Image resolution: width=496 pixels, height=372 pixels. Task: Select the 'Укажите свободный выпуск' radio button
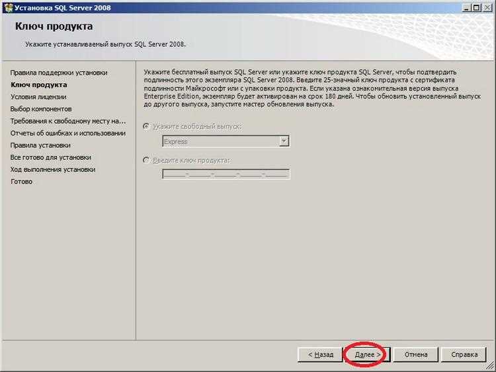pos(146,126)
